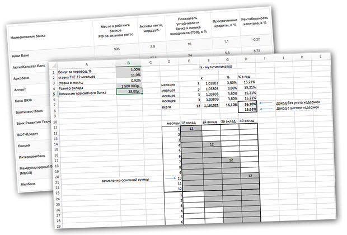Click 'Айви Банк' row in bank table
The image size is (347, 235).
pos(21,55)
